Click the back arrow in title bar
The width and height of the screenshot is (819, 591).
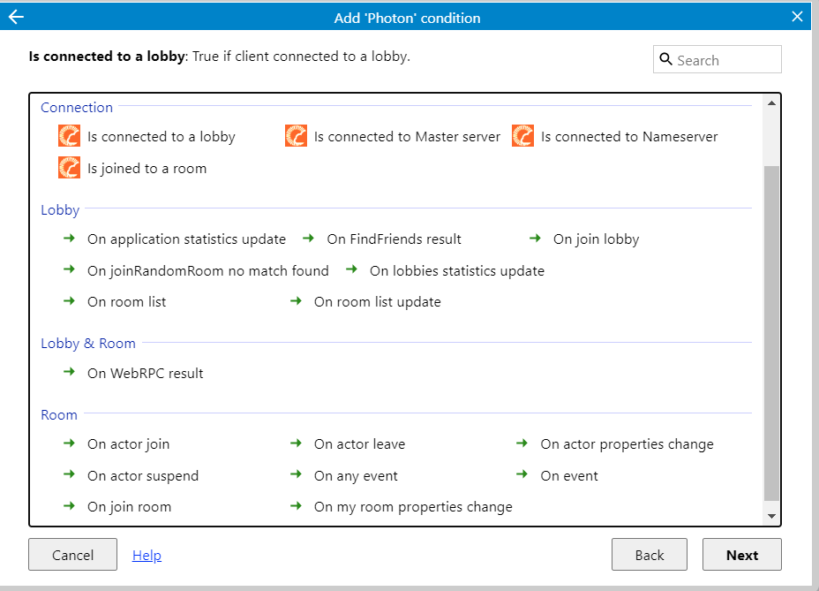click(x=16, y=17)
